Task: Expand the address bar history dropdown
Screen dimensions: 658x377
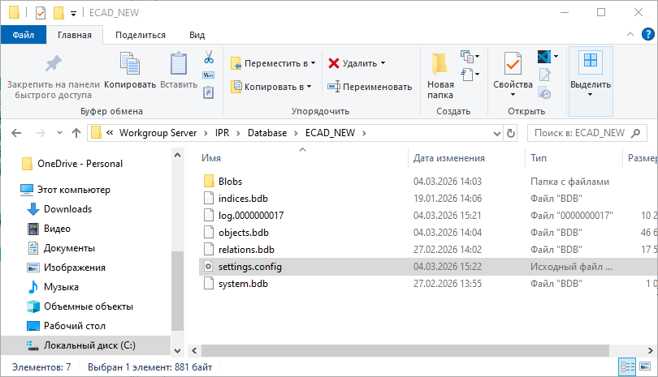Action: tap(495, 133)
